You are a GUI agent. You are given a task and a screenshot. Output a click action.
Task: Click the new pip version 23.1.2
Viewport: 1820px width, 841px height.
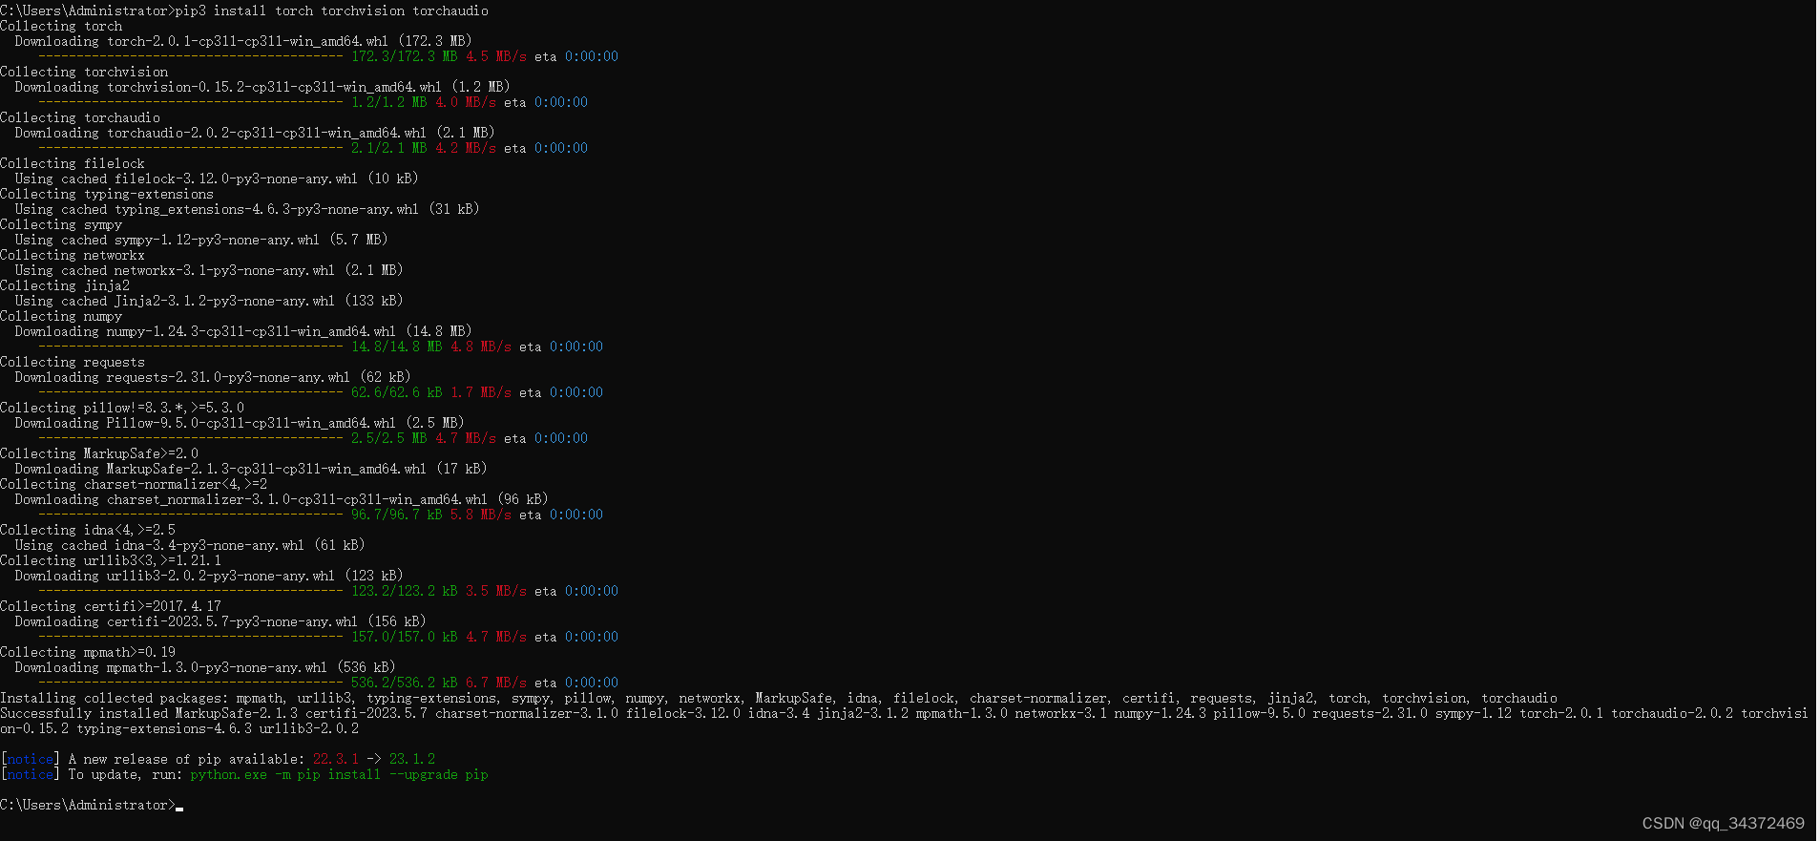pos(412,759)
